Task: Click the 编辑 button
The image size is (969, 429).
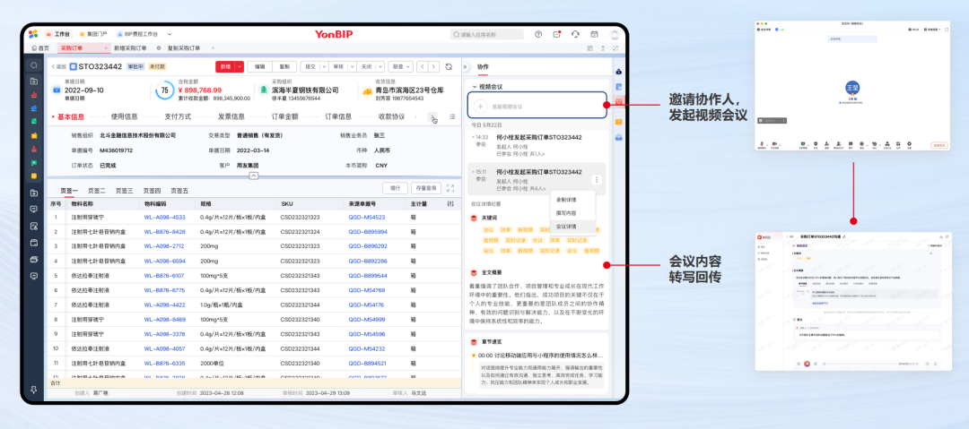Action: coord(260,66)
